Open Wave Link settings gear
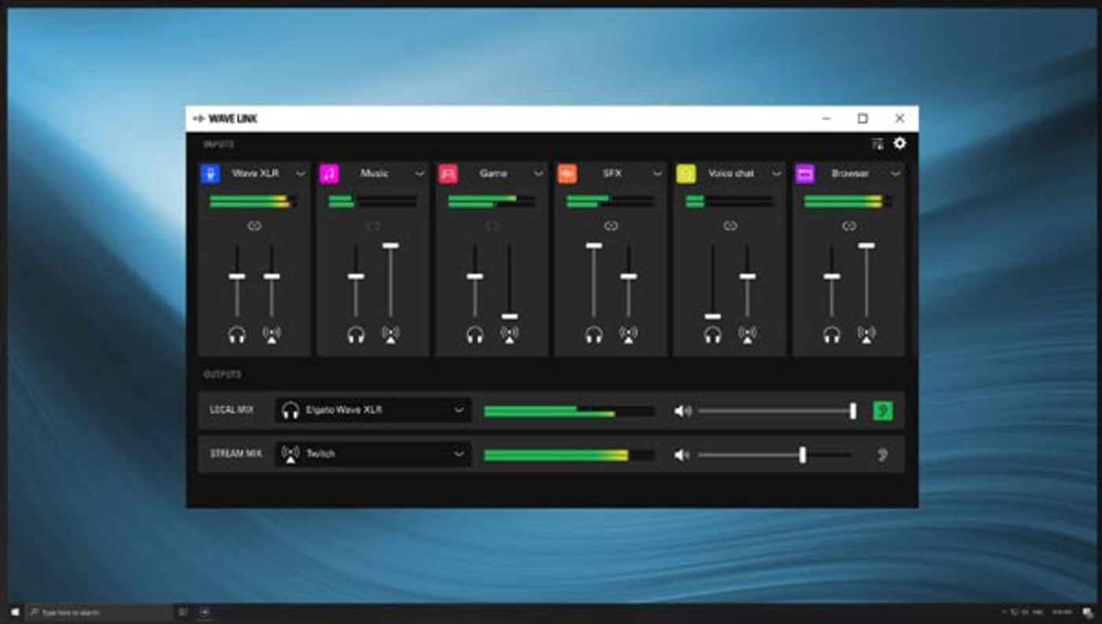 coord(900,143)
